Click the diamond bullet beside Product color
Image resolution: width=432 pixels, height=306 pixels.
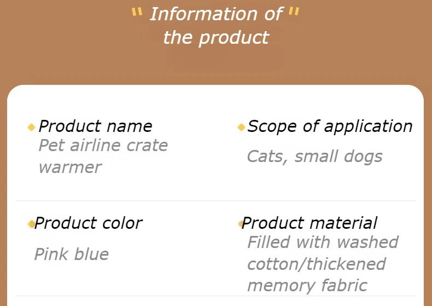coord(31,224)
